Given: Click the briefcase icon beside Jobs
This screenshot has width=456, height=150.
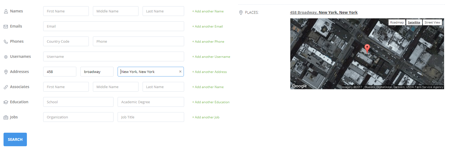Looking at the screenshot, I should coord(6,117).
